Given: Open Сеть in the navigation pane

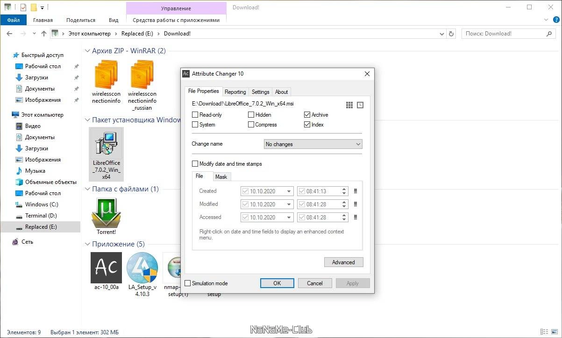Looking at the screenshot, I should click(27, 242).
